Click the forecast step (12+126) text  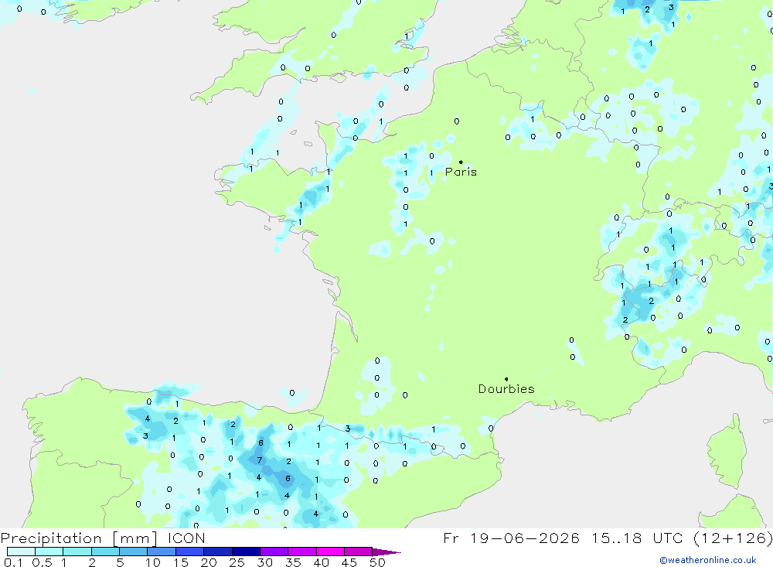click(733, 538)
